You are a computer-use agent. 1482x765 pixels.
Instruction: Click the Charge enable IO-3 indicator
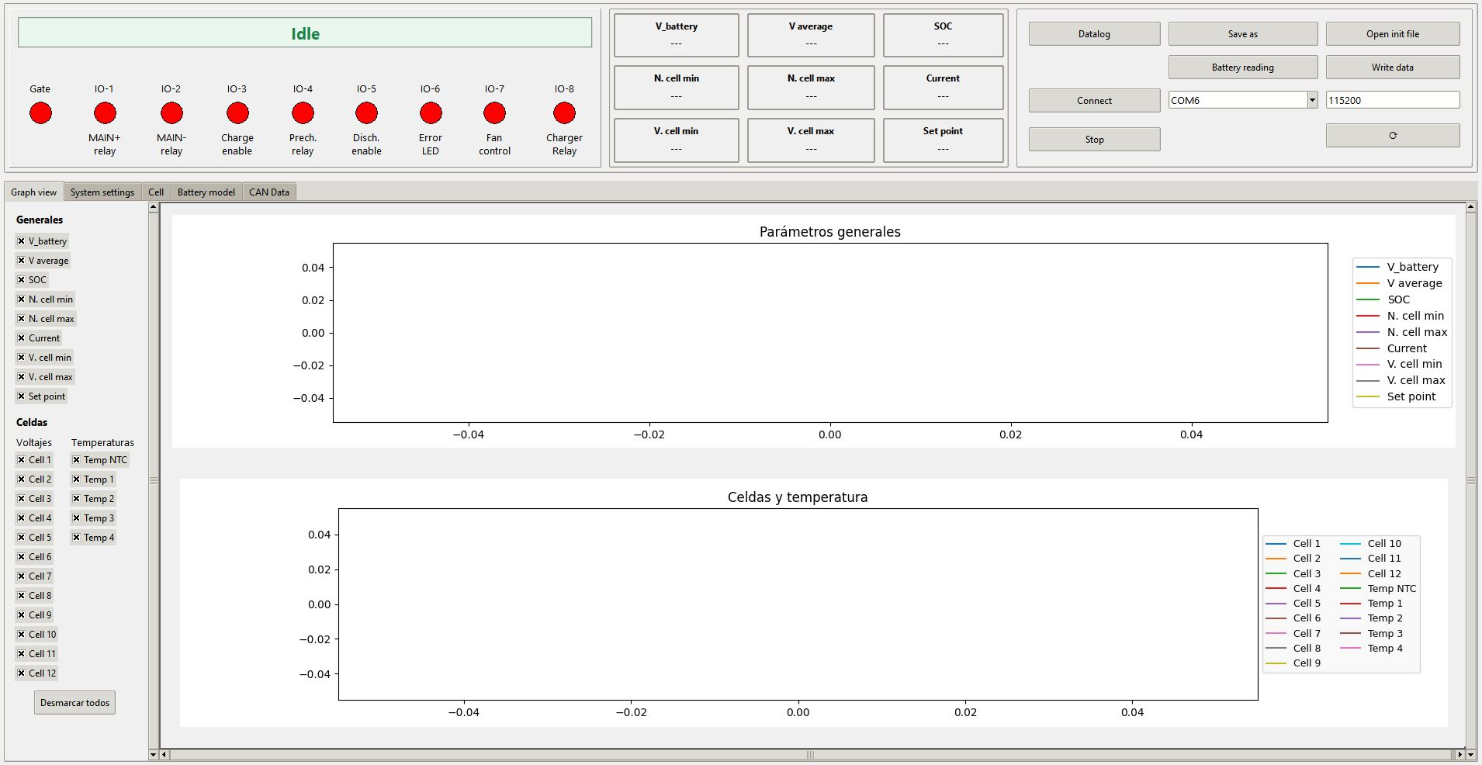click(237, 113)
